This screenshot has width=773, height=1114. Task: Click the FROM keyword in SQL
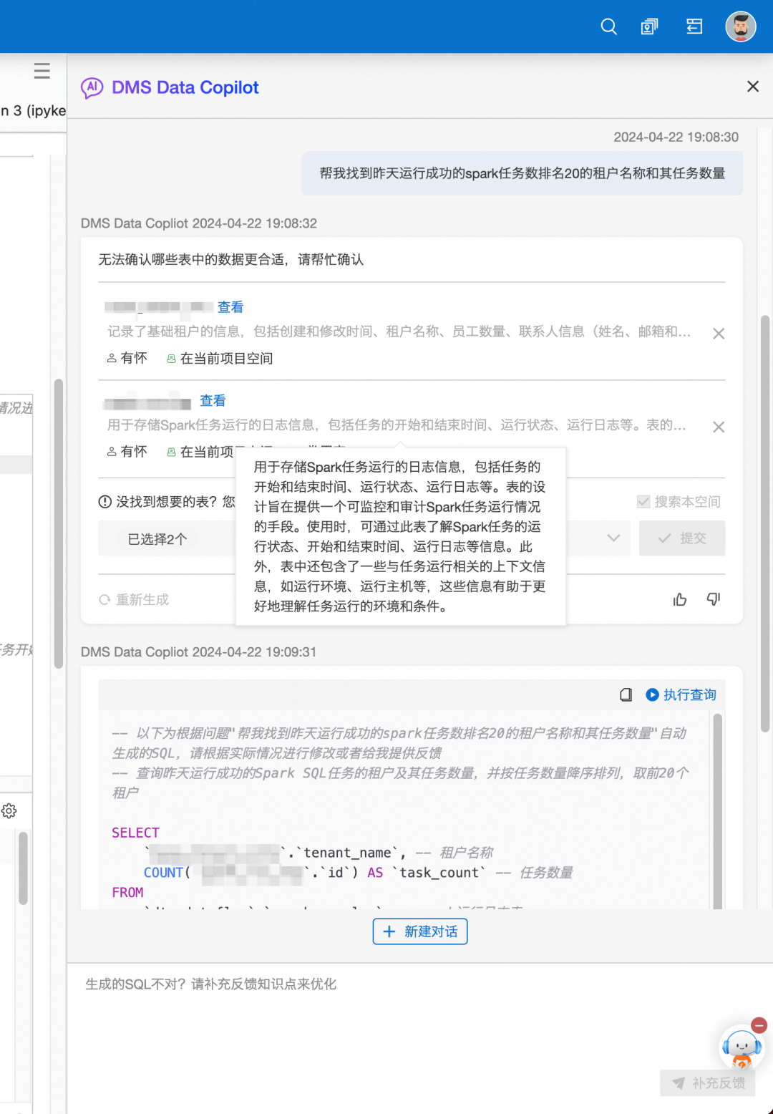(127, 893)
